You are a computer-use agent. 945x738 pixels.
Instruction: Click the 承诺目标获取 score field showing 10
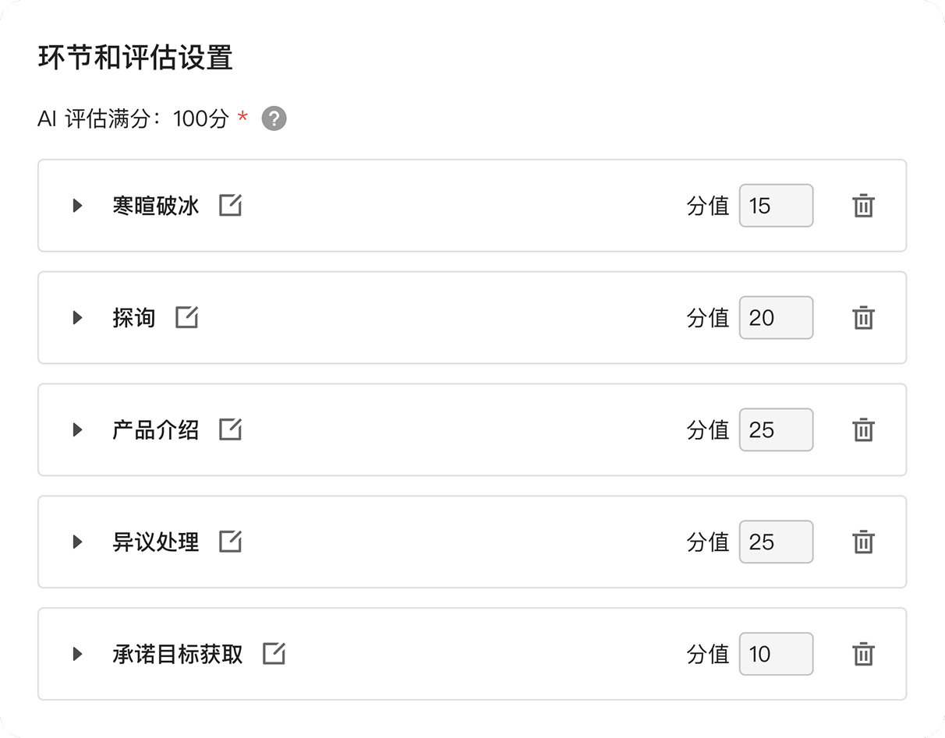click(776, 654)
